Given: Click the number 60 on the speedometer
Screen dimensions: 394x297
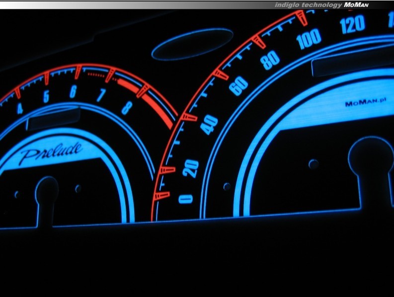Looking at the screenshot, I should pos(238,86).
